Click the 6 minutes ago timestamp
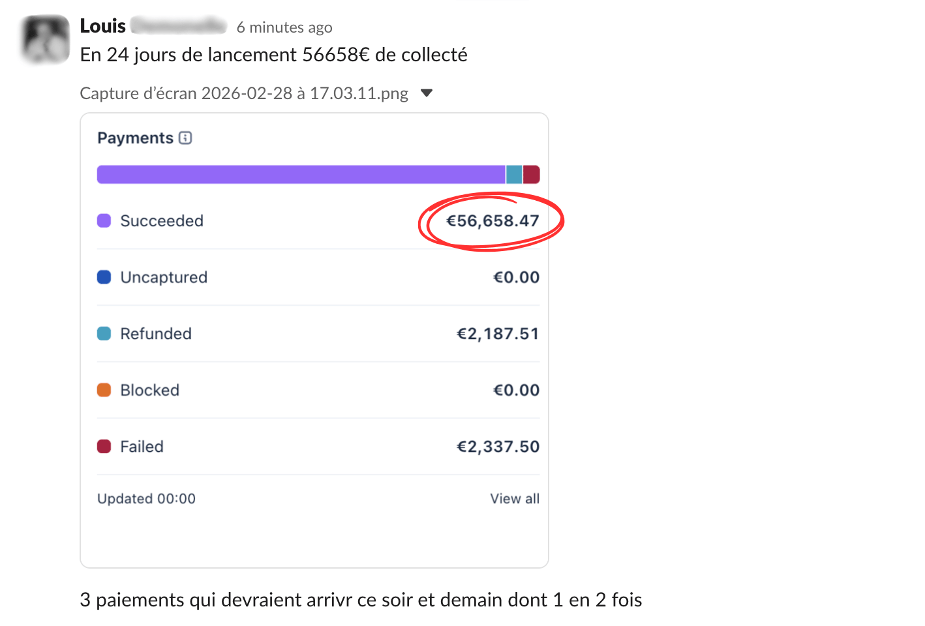Screen dimensions: 925x626 point(284,27)
